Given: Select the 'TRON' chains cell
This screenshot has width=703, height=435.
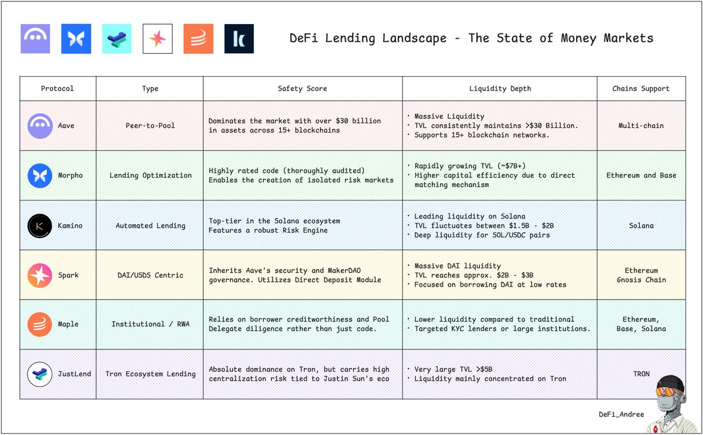Looking at the screenshot, I should [641, 374].
